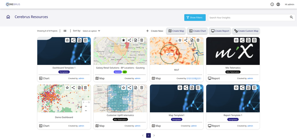Click Create Report button

(x=220, y=31)
